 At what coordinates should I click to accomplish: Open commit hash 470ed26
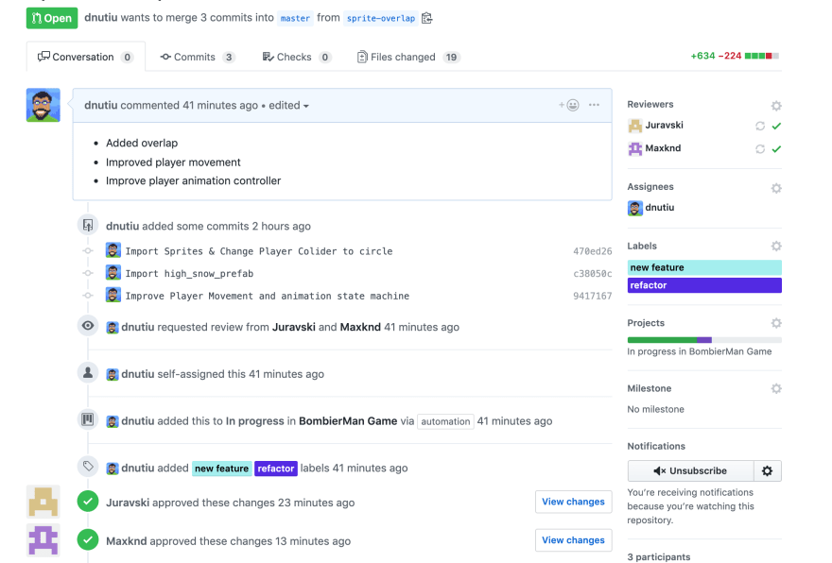pyautogui.click(x=592, y=251)
